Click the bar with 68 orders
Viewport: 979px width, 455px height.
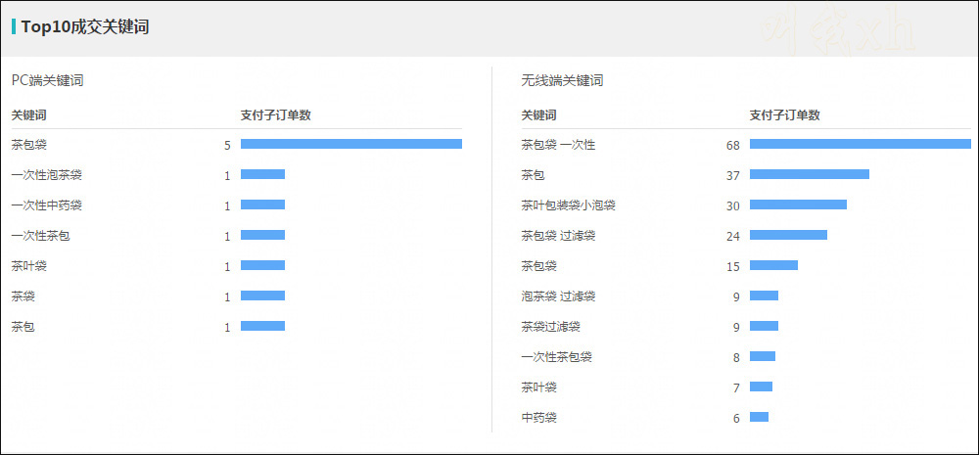click(860, 144)
